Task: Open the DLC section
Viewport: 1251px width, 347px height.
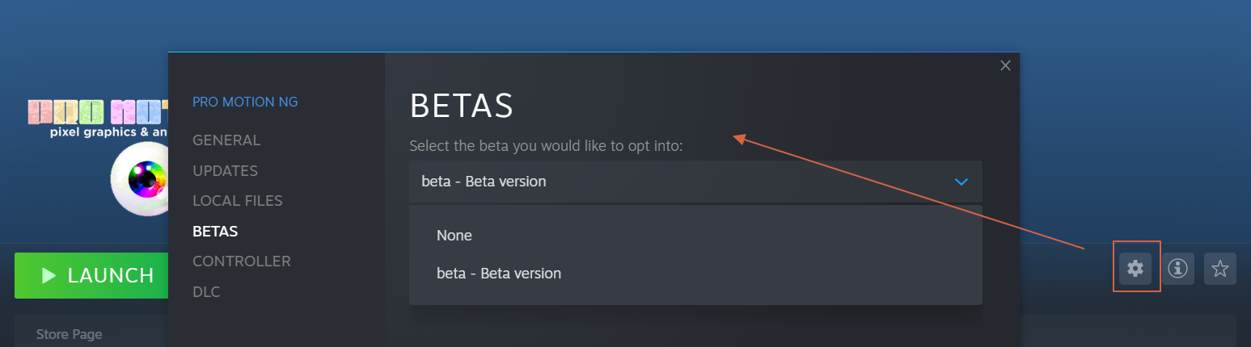Action: click(x=206, y=292)
